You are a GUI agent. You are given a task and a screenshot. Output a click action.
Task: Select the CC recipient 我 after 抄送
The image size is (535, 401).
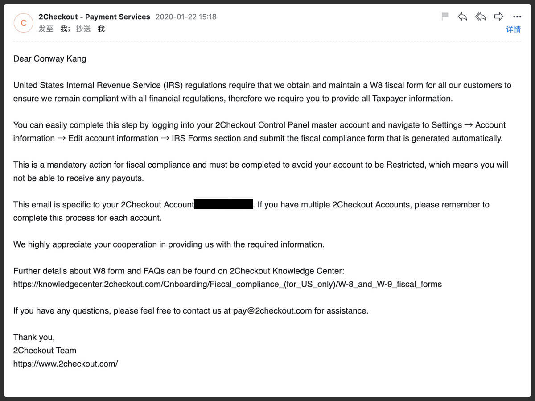[x=101, y=29]
